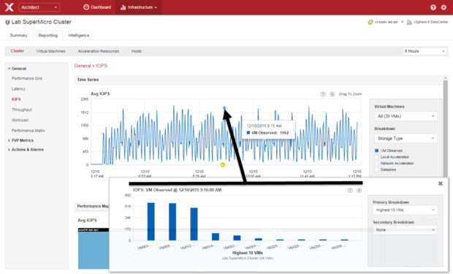Viewport: 453px width, 274px height.
Task: Click download icon in IOPS VM Observed popup
Action: click(x=359, y=190)
